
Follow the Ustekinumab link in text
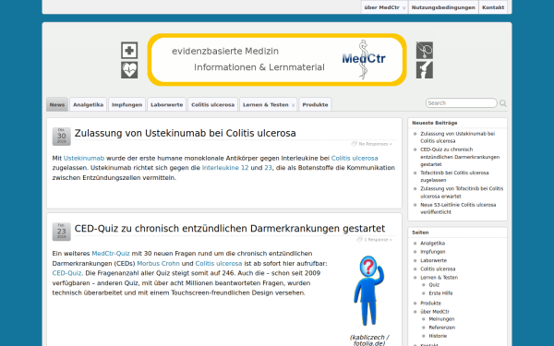84,158
